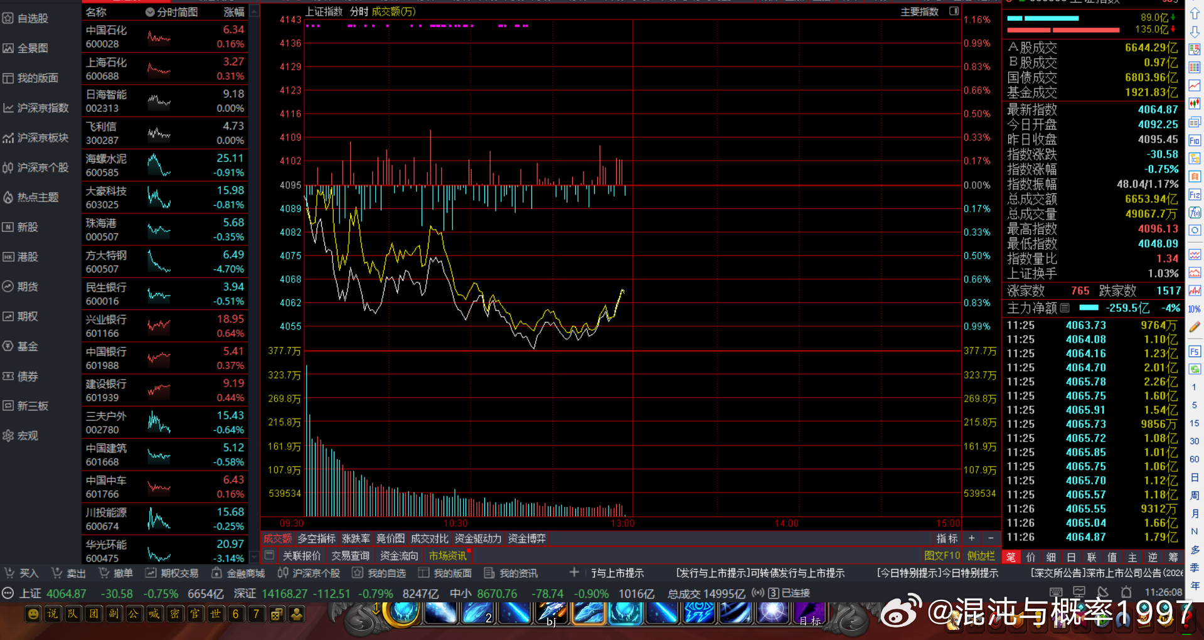Switch chart to 周 weekly period
Viewport: 1204px width, 640px height.
pyautogui.click(x=1195, y=496)
